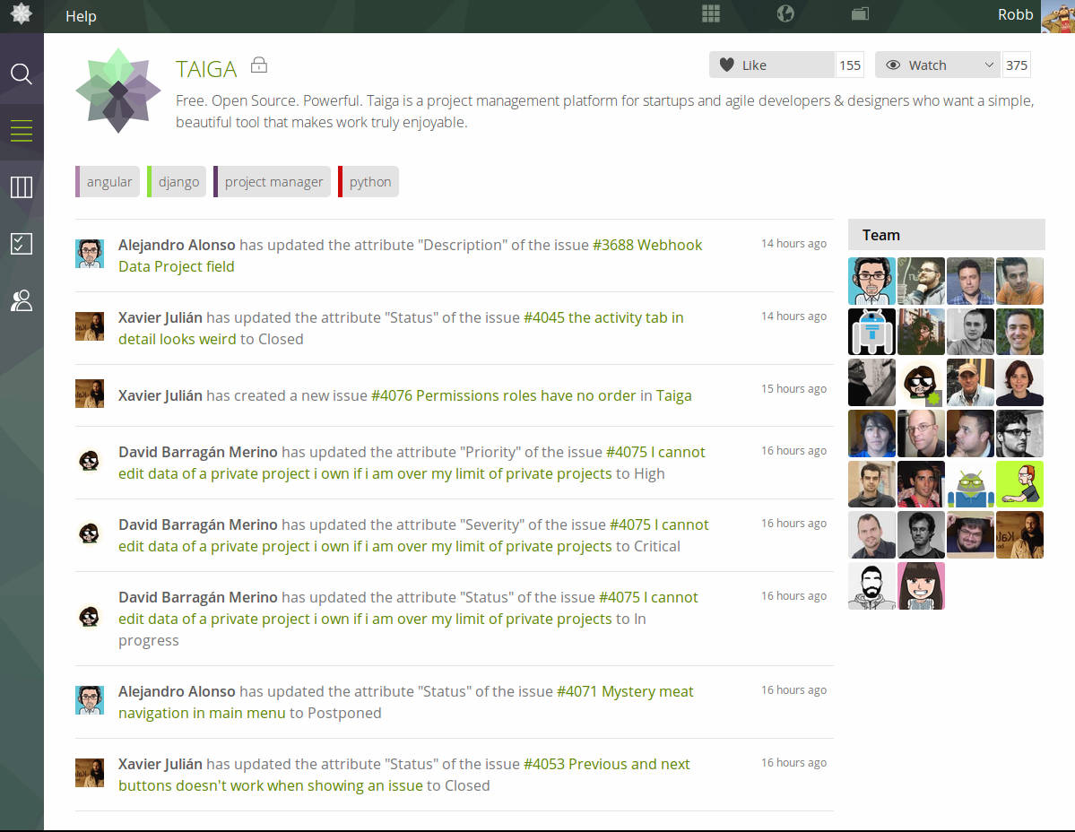The height and width of the screenshot is (832, 1075).
Task: Toggle Watch on the project
Action: point(927,65)
